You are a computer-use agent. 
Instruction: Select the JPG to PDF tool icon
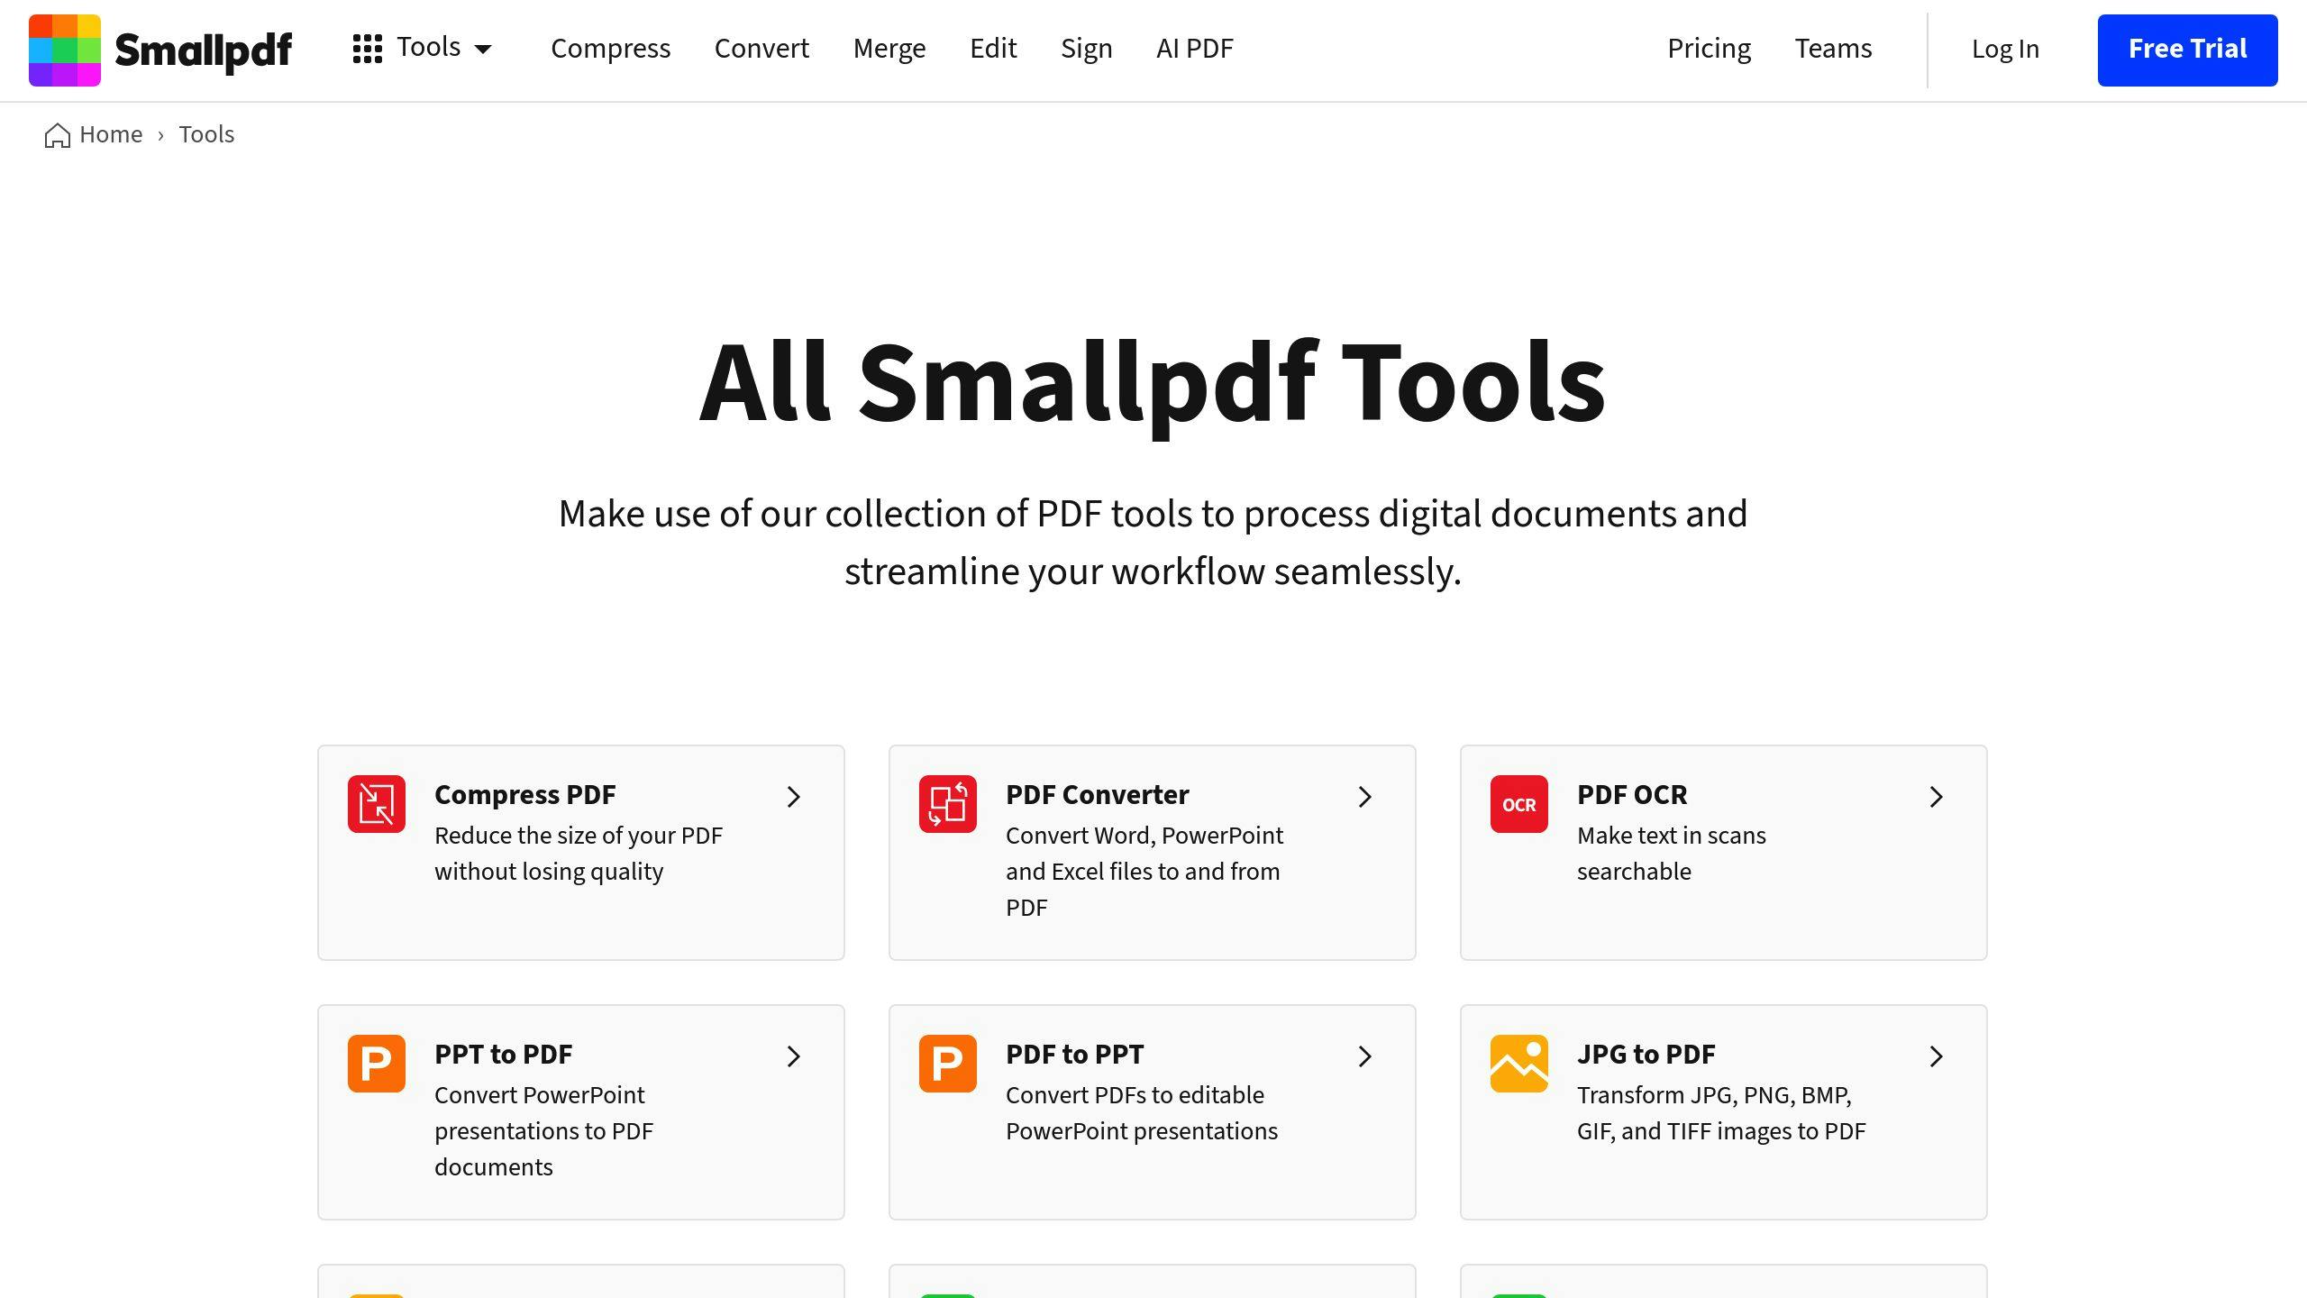(x=1518, y=1064)
